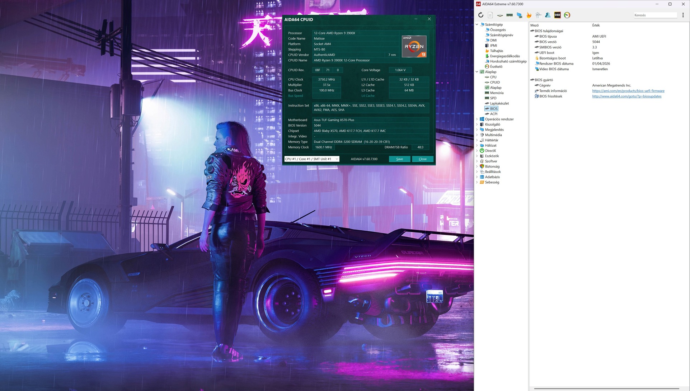The image size is (690, 391).
Task: Open the CPU core selector dropdown
Action: (311, 159)
